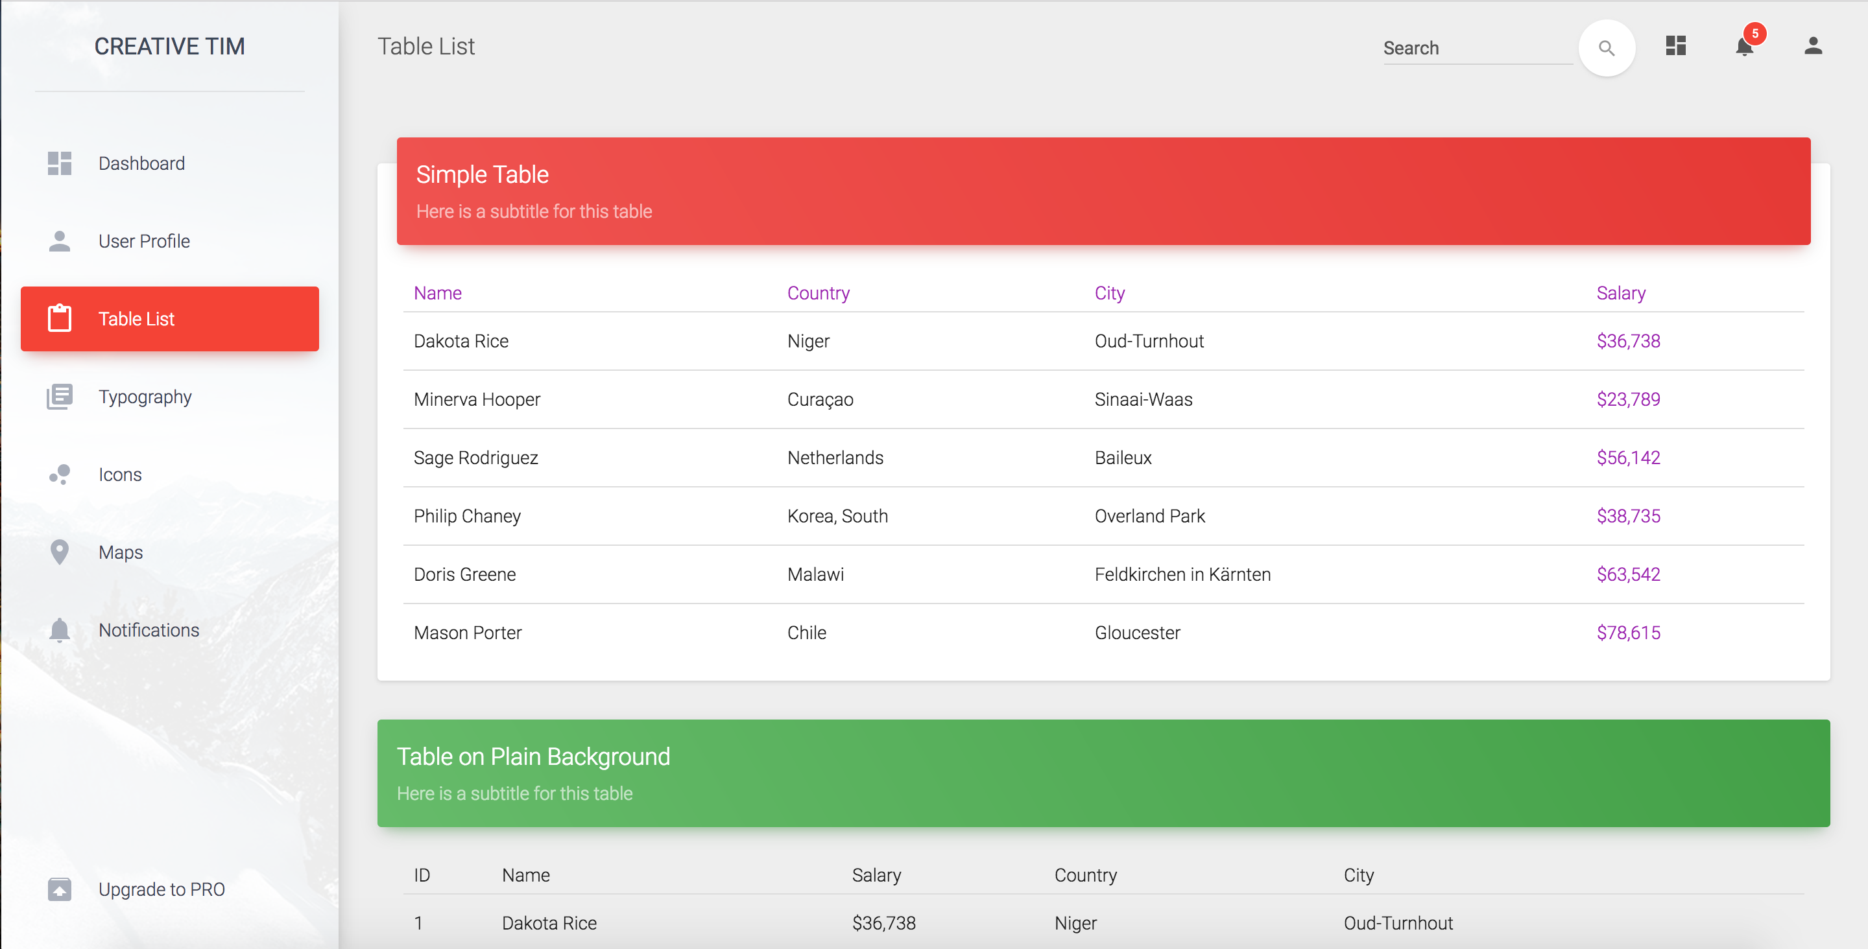Click the Typography library icon
This screenshot has width=1868, height=949.
point(60,397)
